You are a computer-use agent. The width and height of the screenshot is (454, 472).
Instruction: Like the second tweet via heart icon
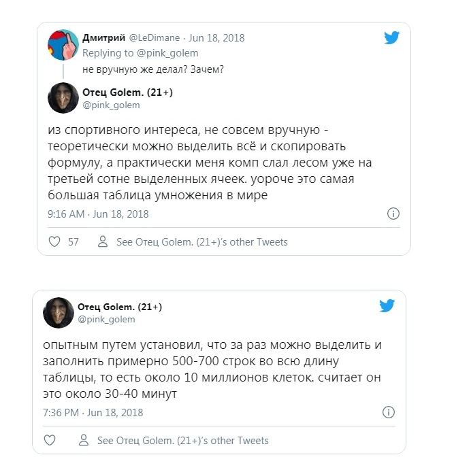click(x=50, y=440)
